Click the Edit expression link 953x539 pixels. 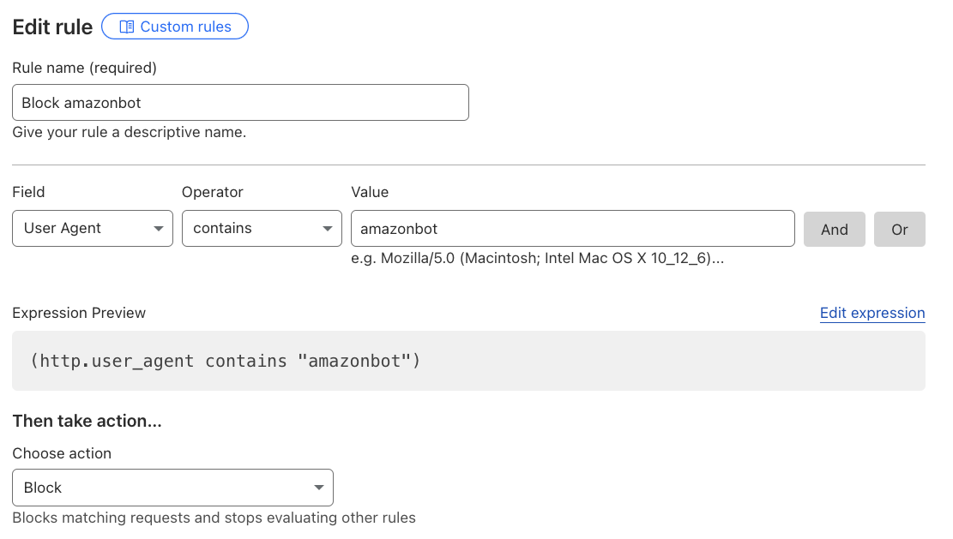pyautogui.click(x=872, y=313)
